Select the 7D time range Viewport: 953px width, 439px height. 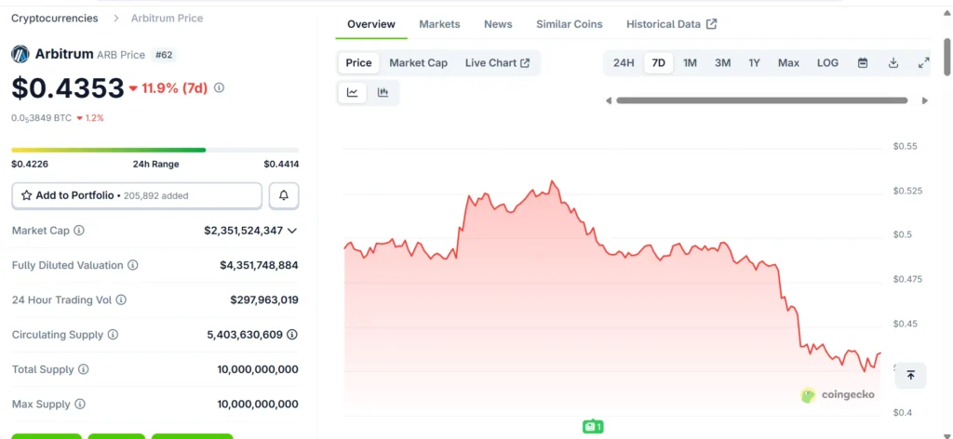658,62
